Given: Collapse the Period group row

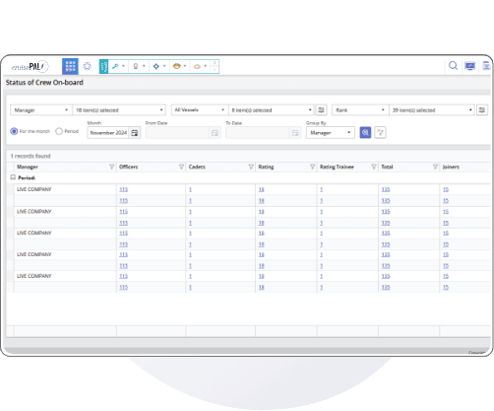Looking at the screenshot, I should (13, 177).
